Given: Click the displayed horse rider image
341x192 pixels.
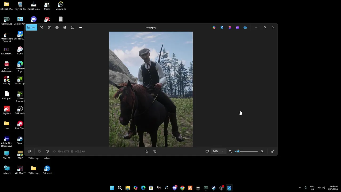Looking at the screenshot, I should [151, 89].
